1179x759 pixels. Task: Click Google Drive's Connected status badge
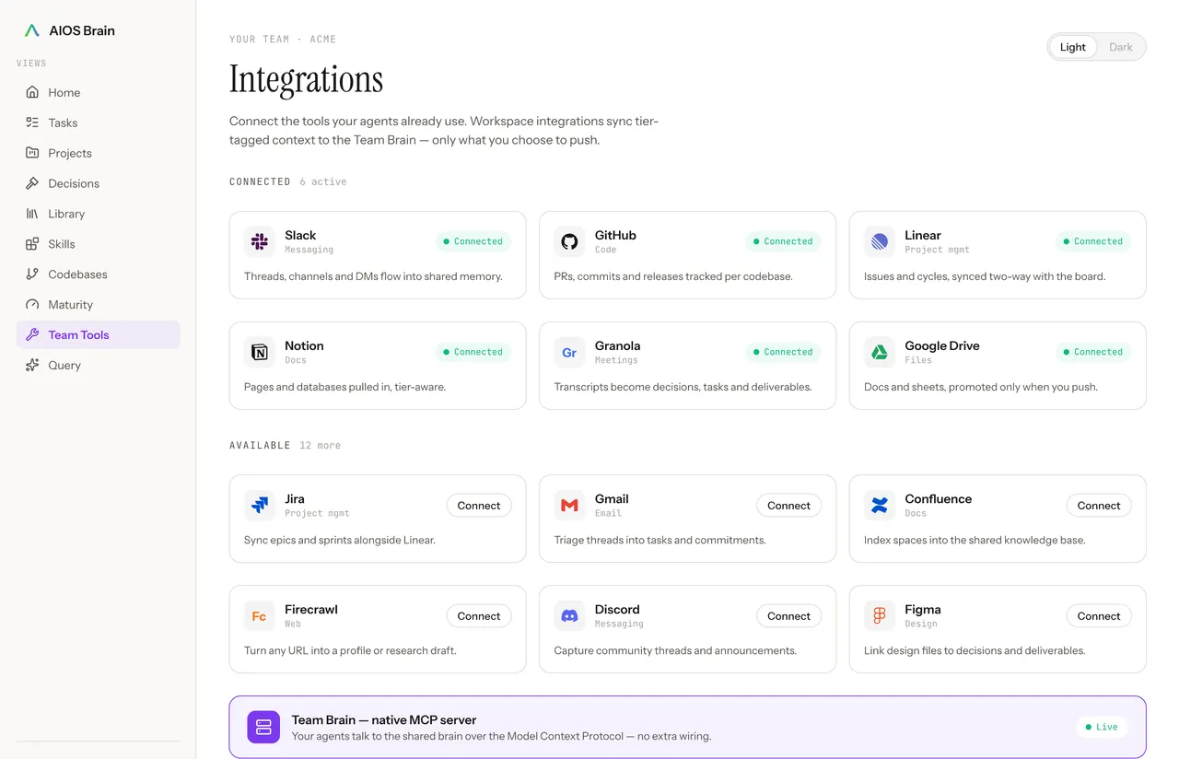(x=1093, y=352)
